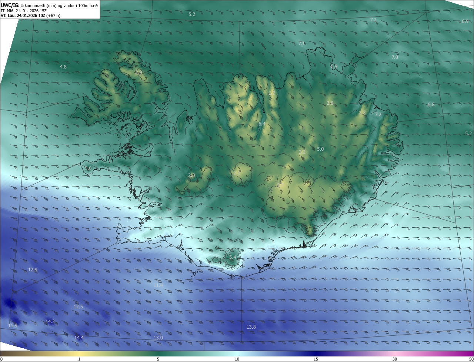Click the 12.9 value label
Image resolution: width=474 pixels, height=362 pixels.
click(x=33, y=270)
